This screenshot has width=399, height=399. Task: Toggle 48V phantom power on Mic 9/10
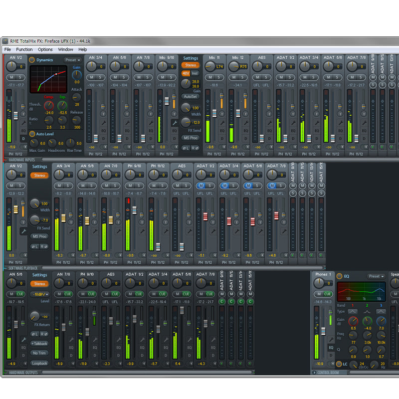[185, 73]
